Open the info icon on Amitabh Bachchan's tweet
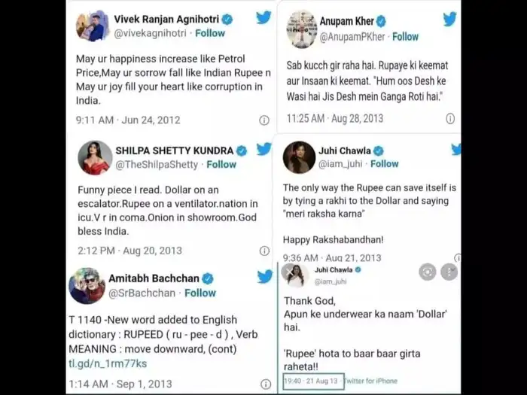 click(264, 384)
